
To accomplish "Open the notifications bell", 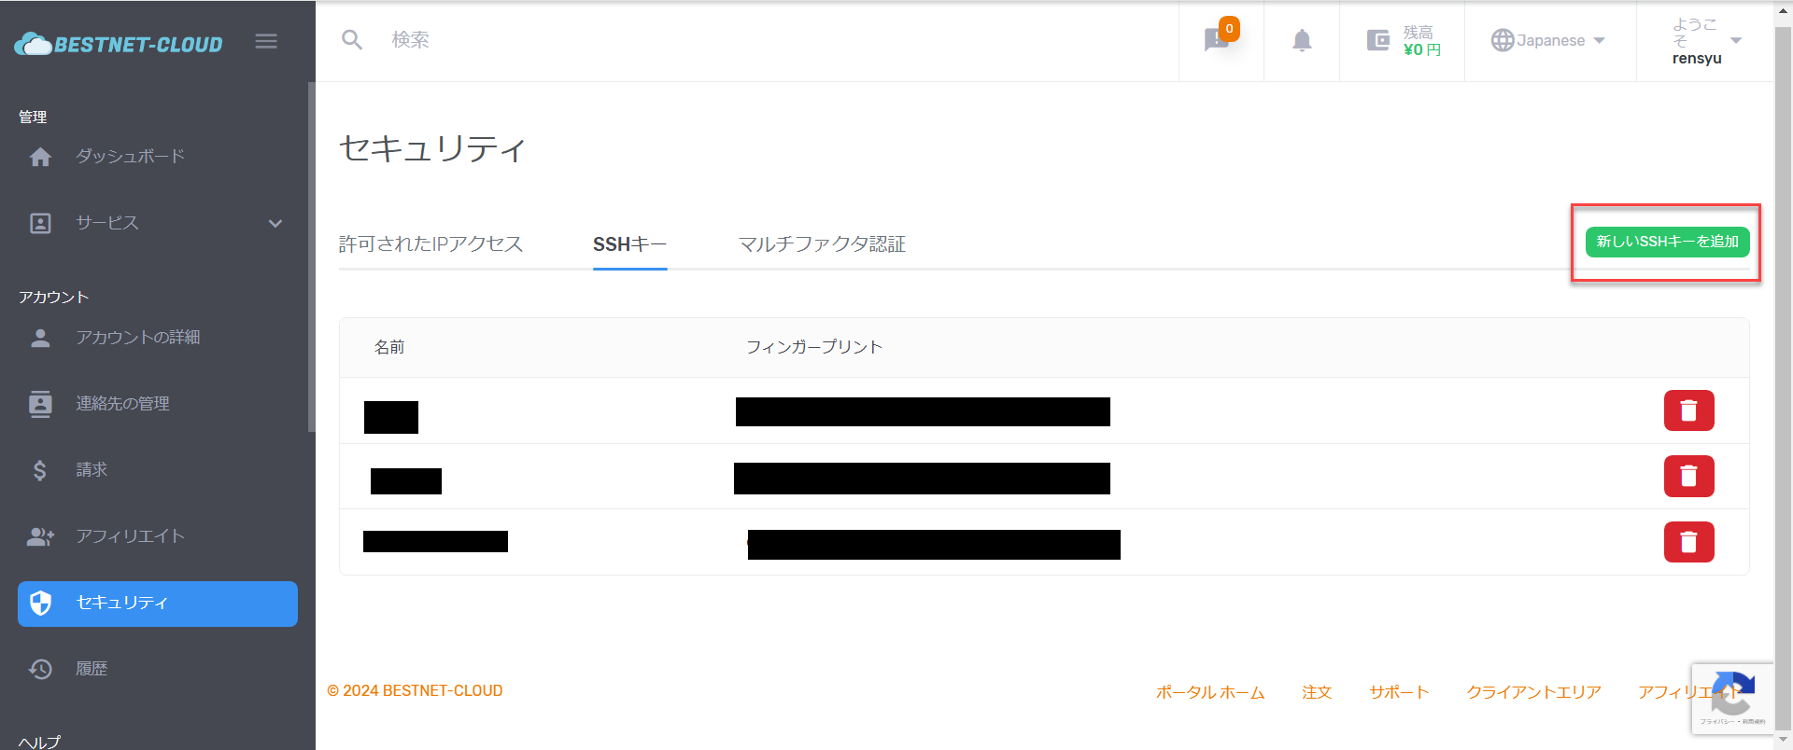I will (1302, 40).
